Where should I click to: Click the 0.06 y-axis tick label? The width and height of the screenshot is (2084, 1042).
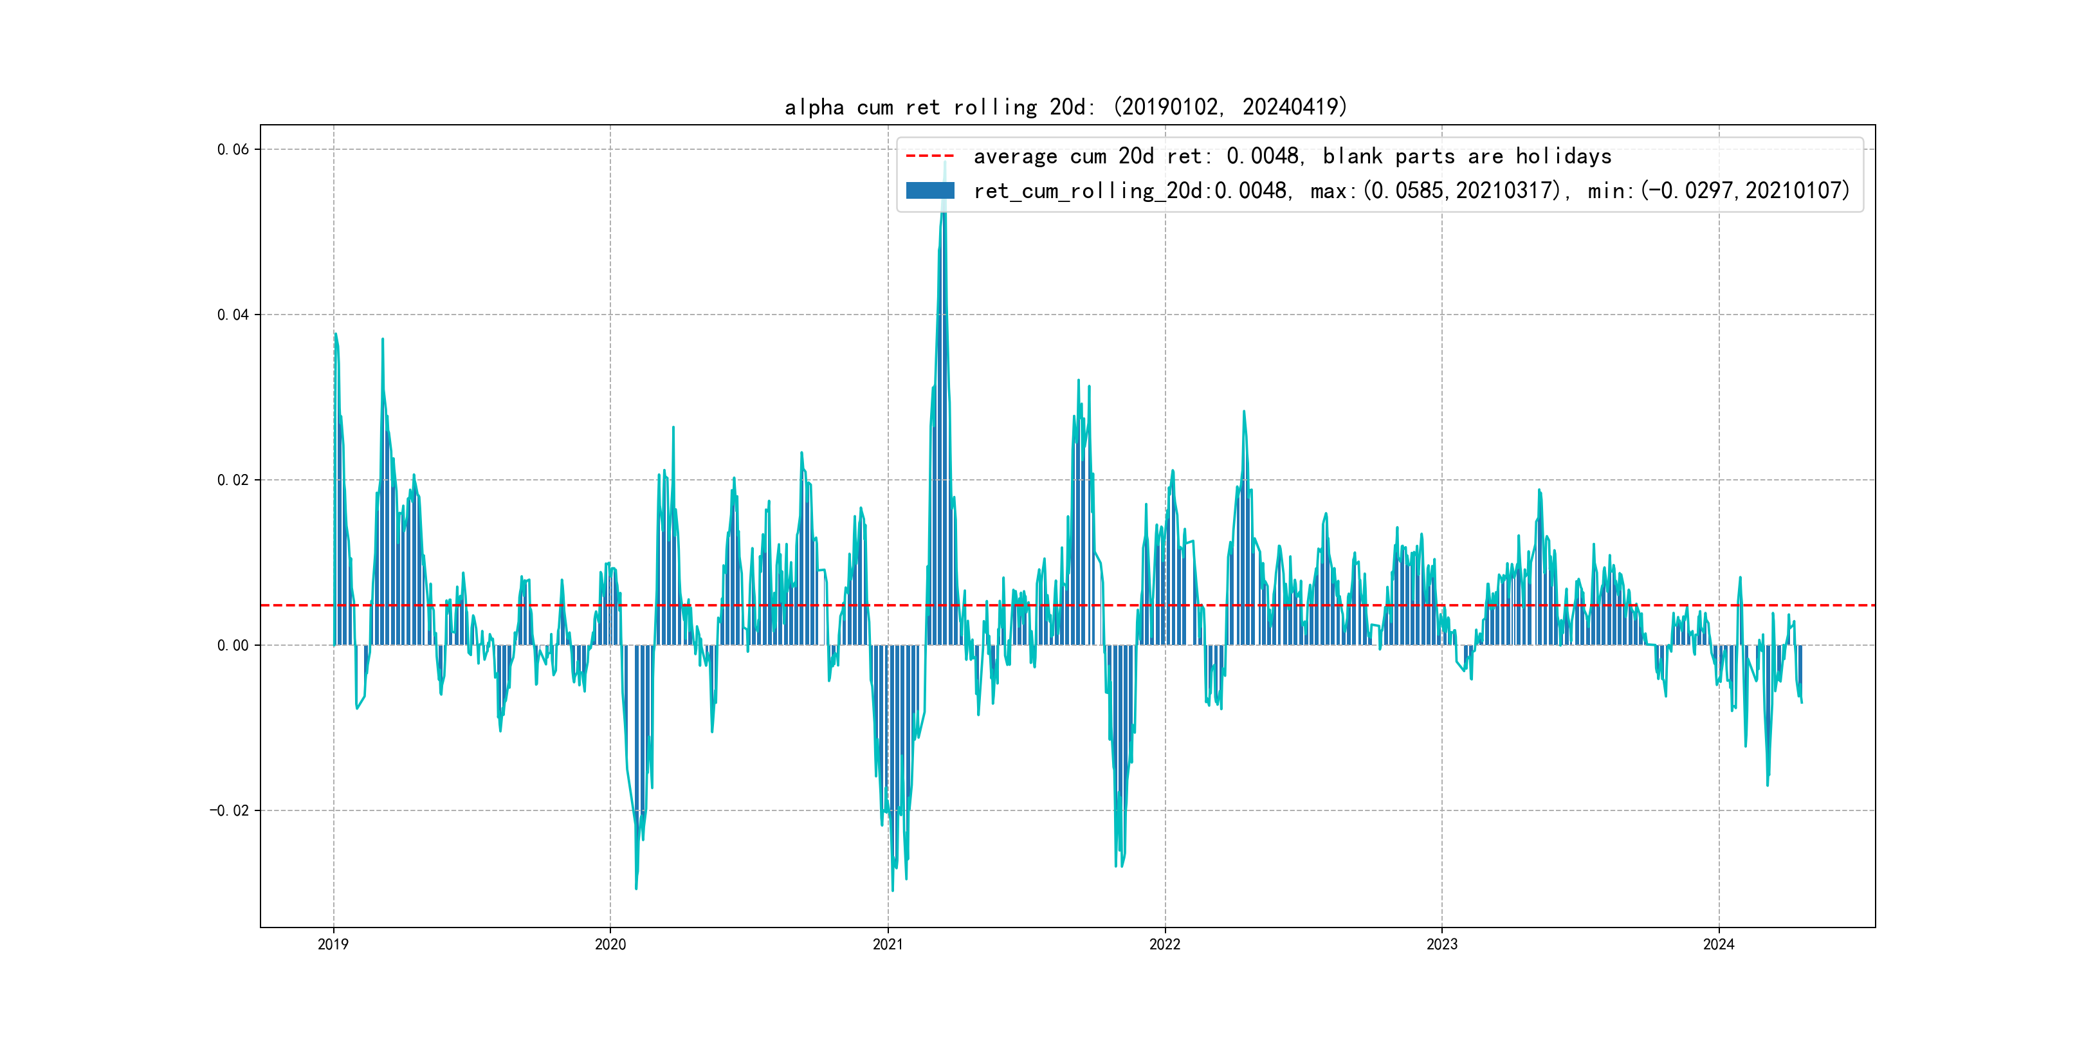[x=233, y=150]
